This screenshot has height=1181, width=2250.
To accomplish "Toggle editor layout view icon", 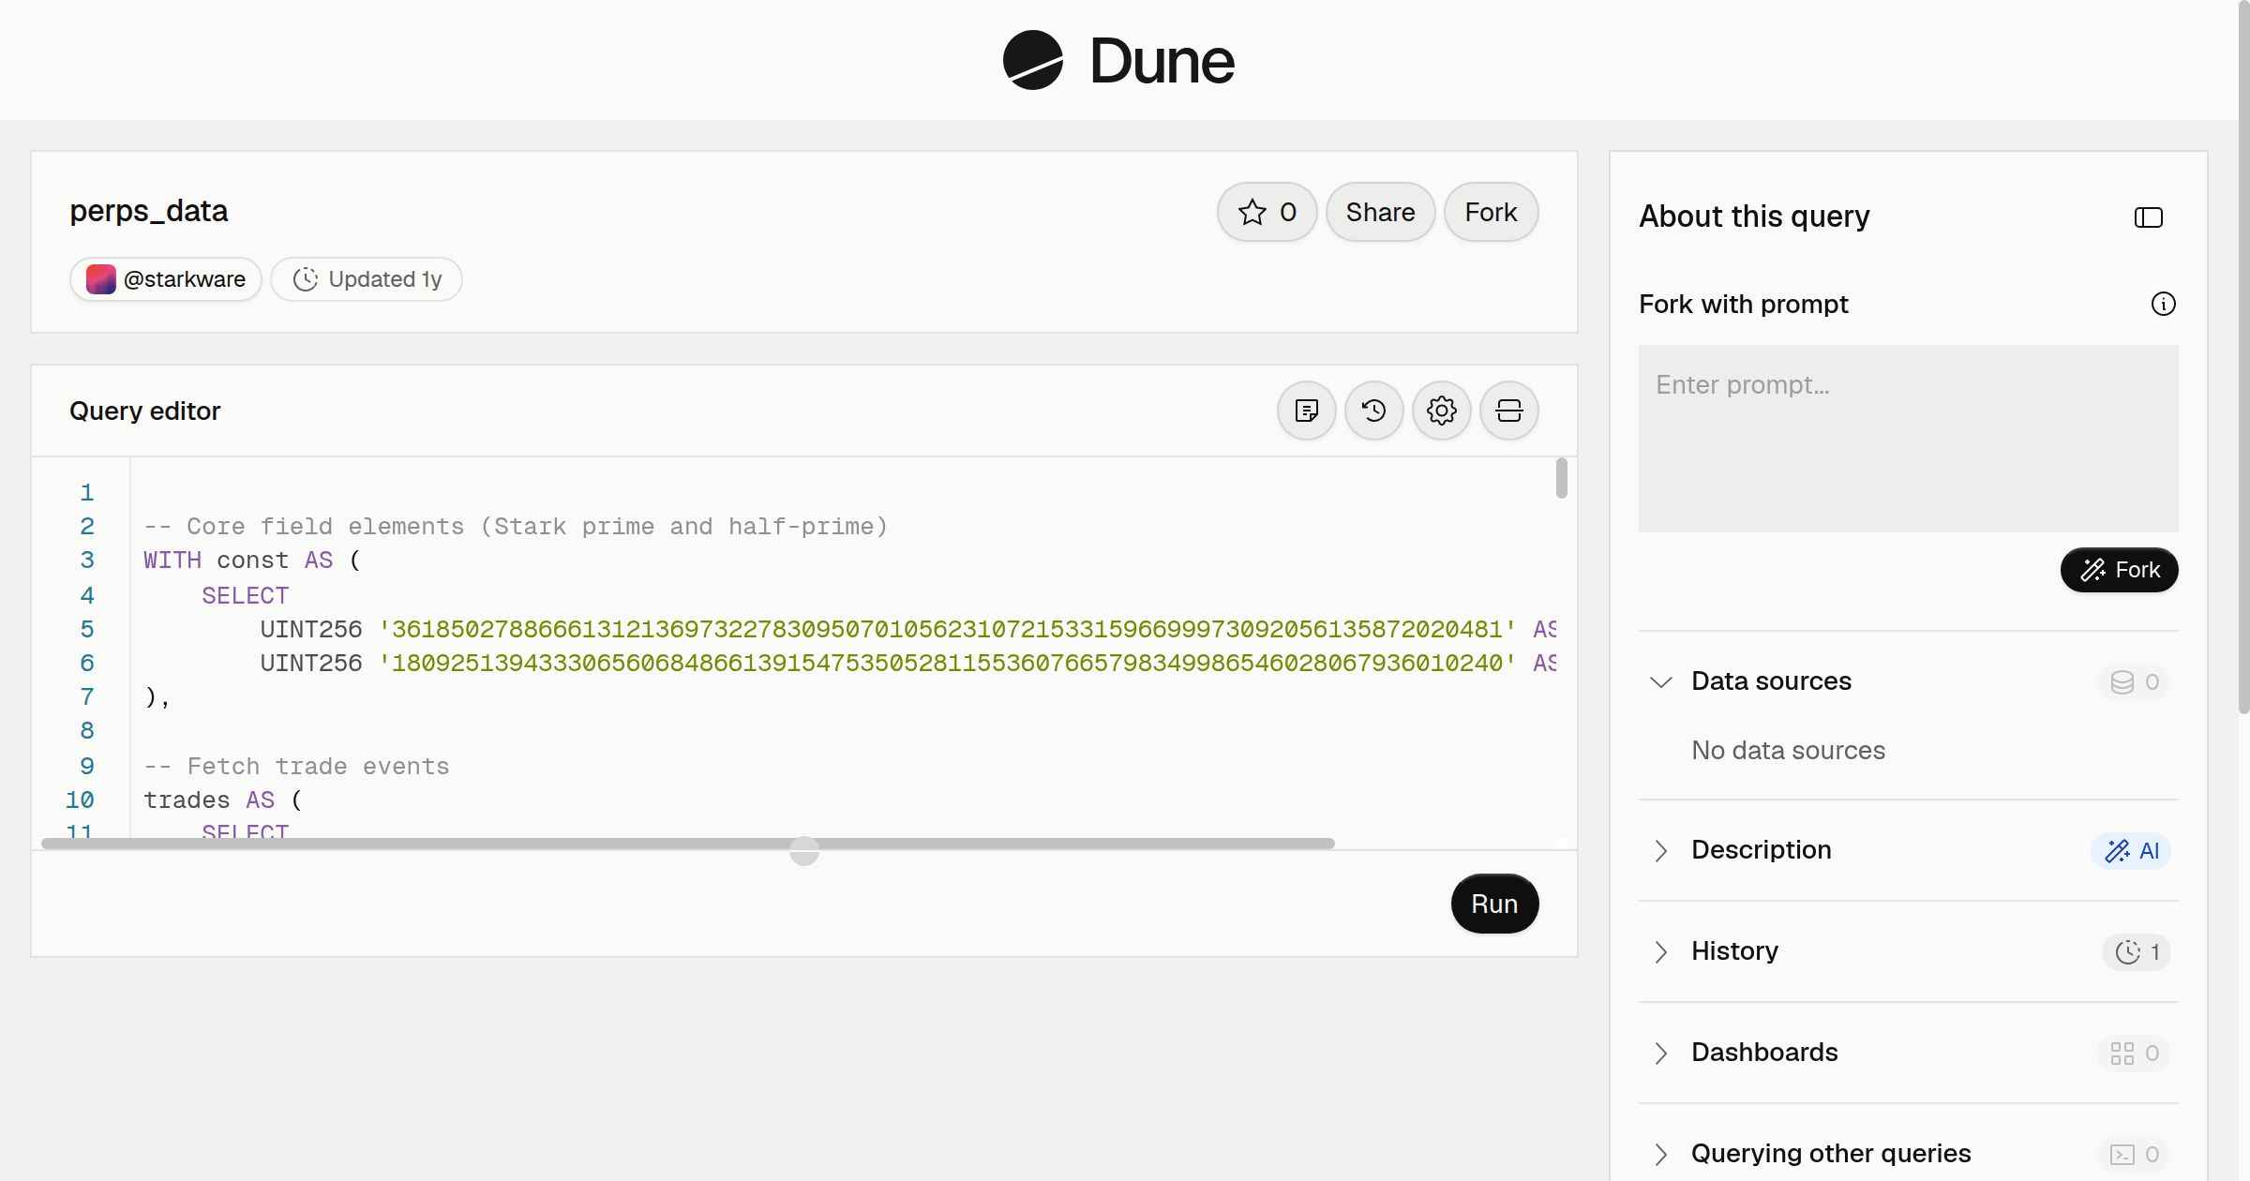I will pyautogui.click(x=1508, y=411).
